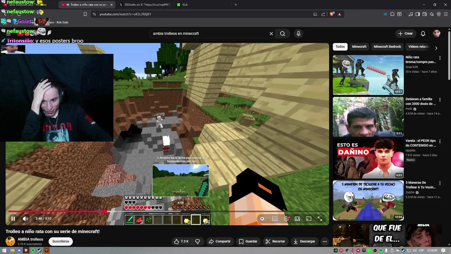Image resolution: width=451 pixels, height=254 pixels.
Task: Mute the video volume speaker icon
Action: coord(25,219)
